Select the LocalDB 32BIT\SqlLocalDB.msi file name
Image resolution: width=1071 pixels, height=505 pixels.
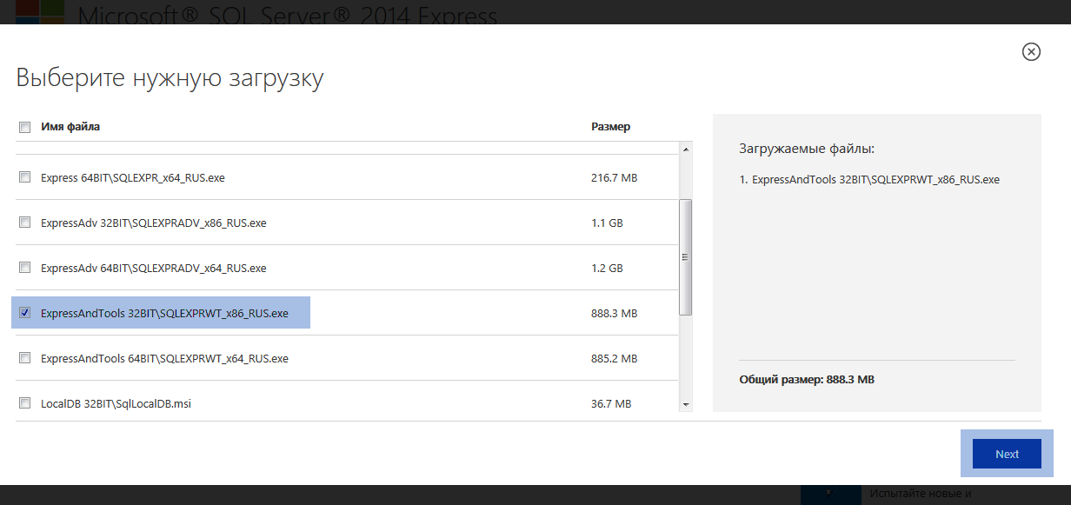(x=116, y=403)
